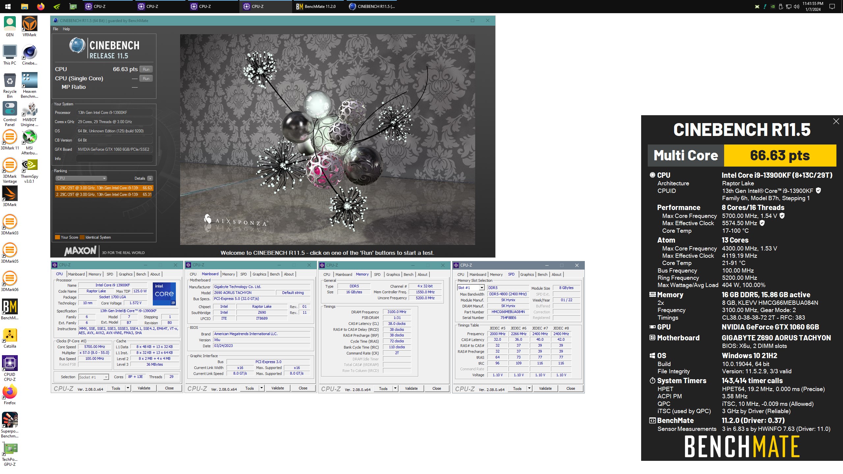Viewport: 843px width, 474px height.
Task: Open the BenchMate desktop shortcut
Action: 10,310
